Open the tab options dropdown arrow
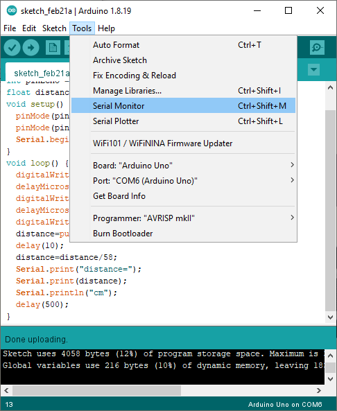337x411 pixels. coord(313,70)
